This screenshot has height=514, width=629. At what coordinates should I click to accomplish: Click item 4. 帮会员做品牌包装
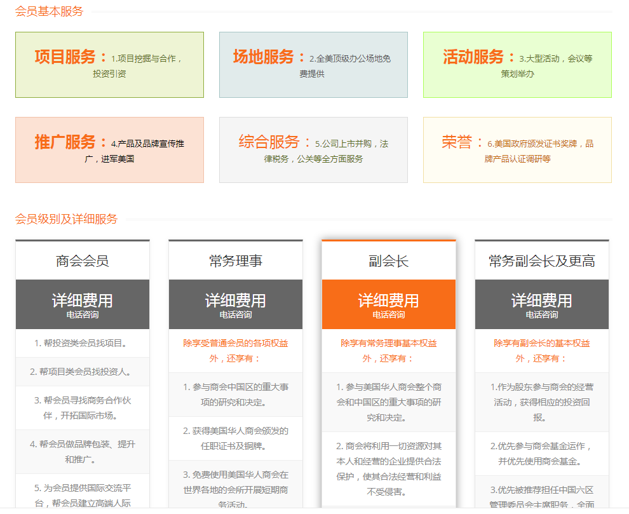click(x=82, y=452)
